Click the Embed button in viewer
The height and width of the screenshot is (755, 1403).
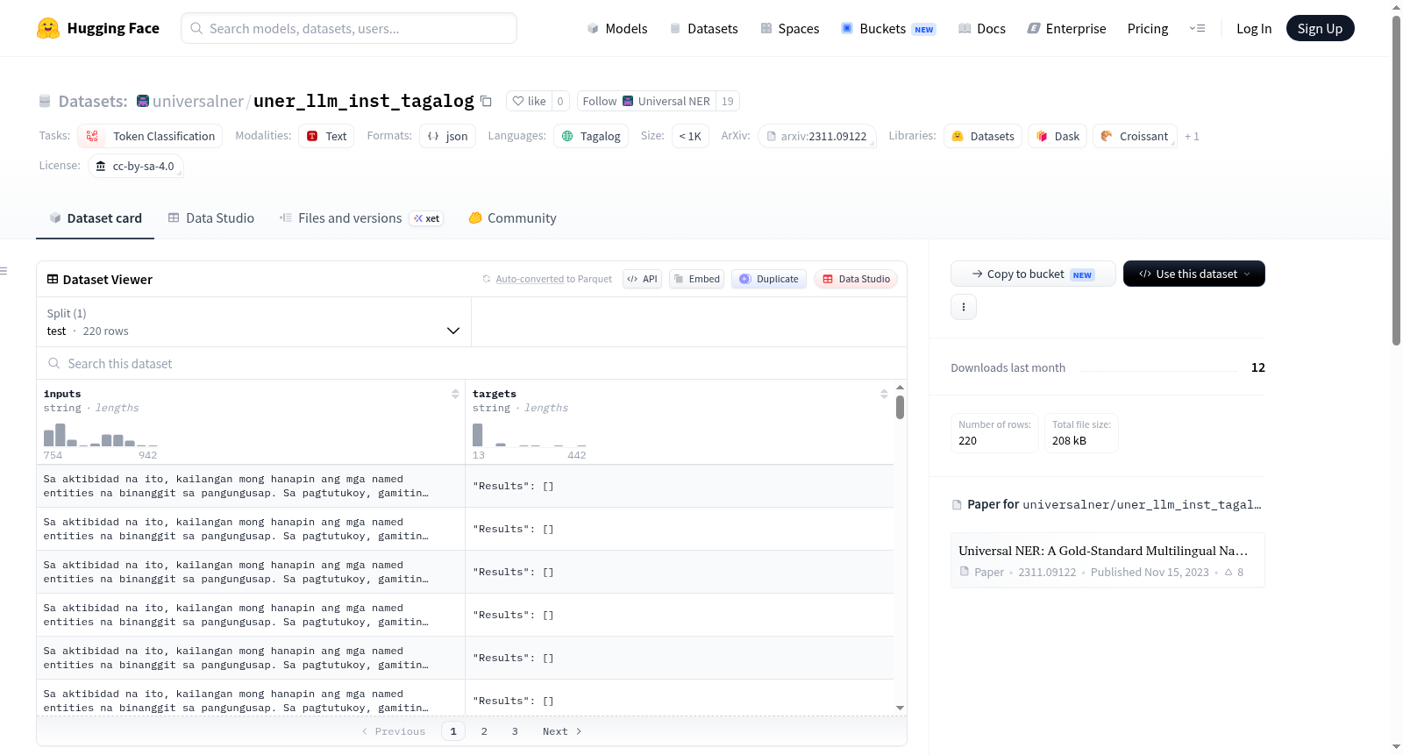[696, 279]
